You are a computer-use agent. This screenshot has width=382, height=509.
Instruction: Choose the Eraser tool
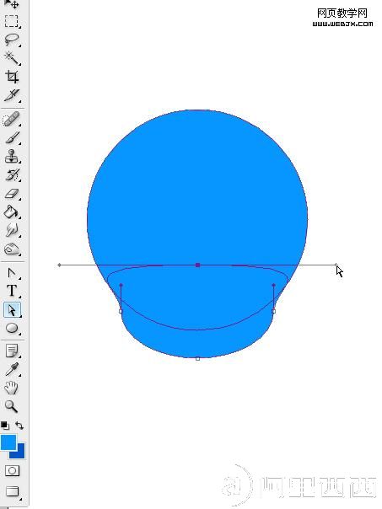12,194
